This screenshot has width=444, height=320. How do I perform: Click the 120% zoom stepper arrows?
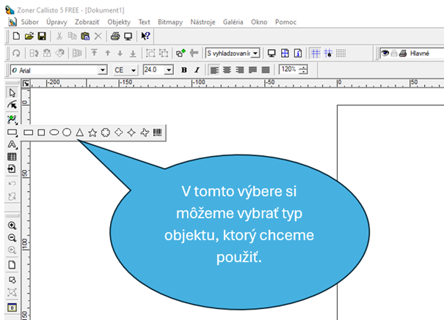(303, 70)
